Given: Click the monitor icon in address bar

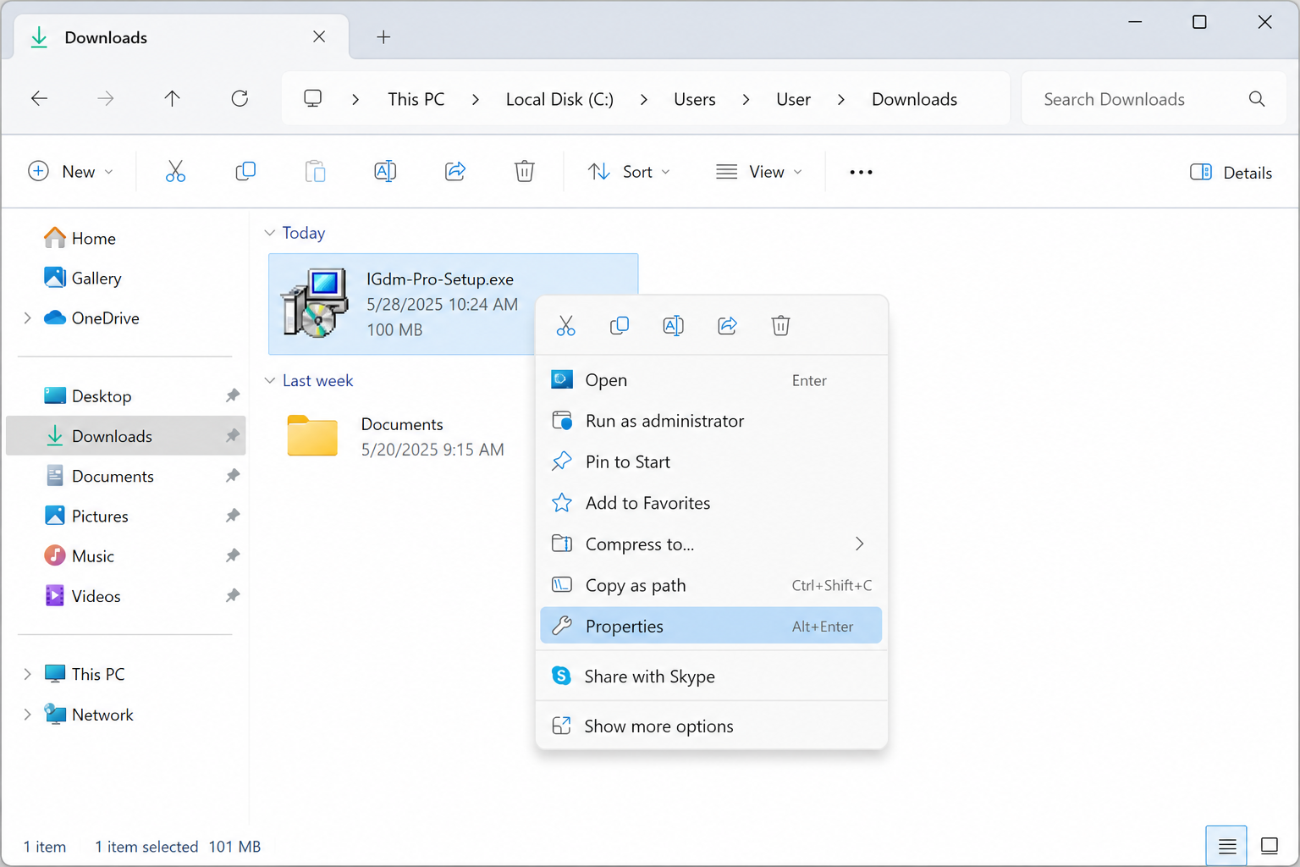Looking at the screenshot, I should tap(313, 99).
